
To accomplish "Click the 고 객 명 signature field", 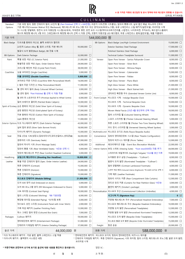I will pos(100,254).
